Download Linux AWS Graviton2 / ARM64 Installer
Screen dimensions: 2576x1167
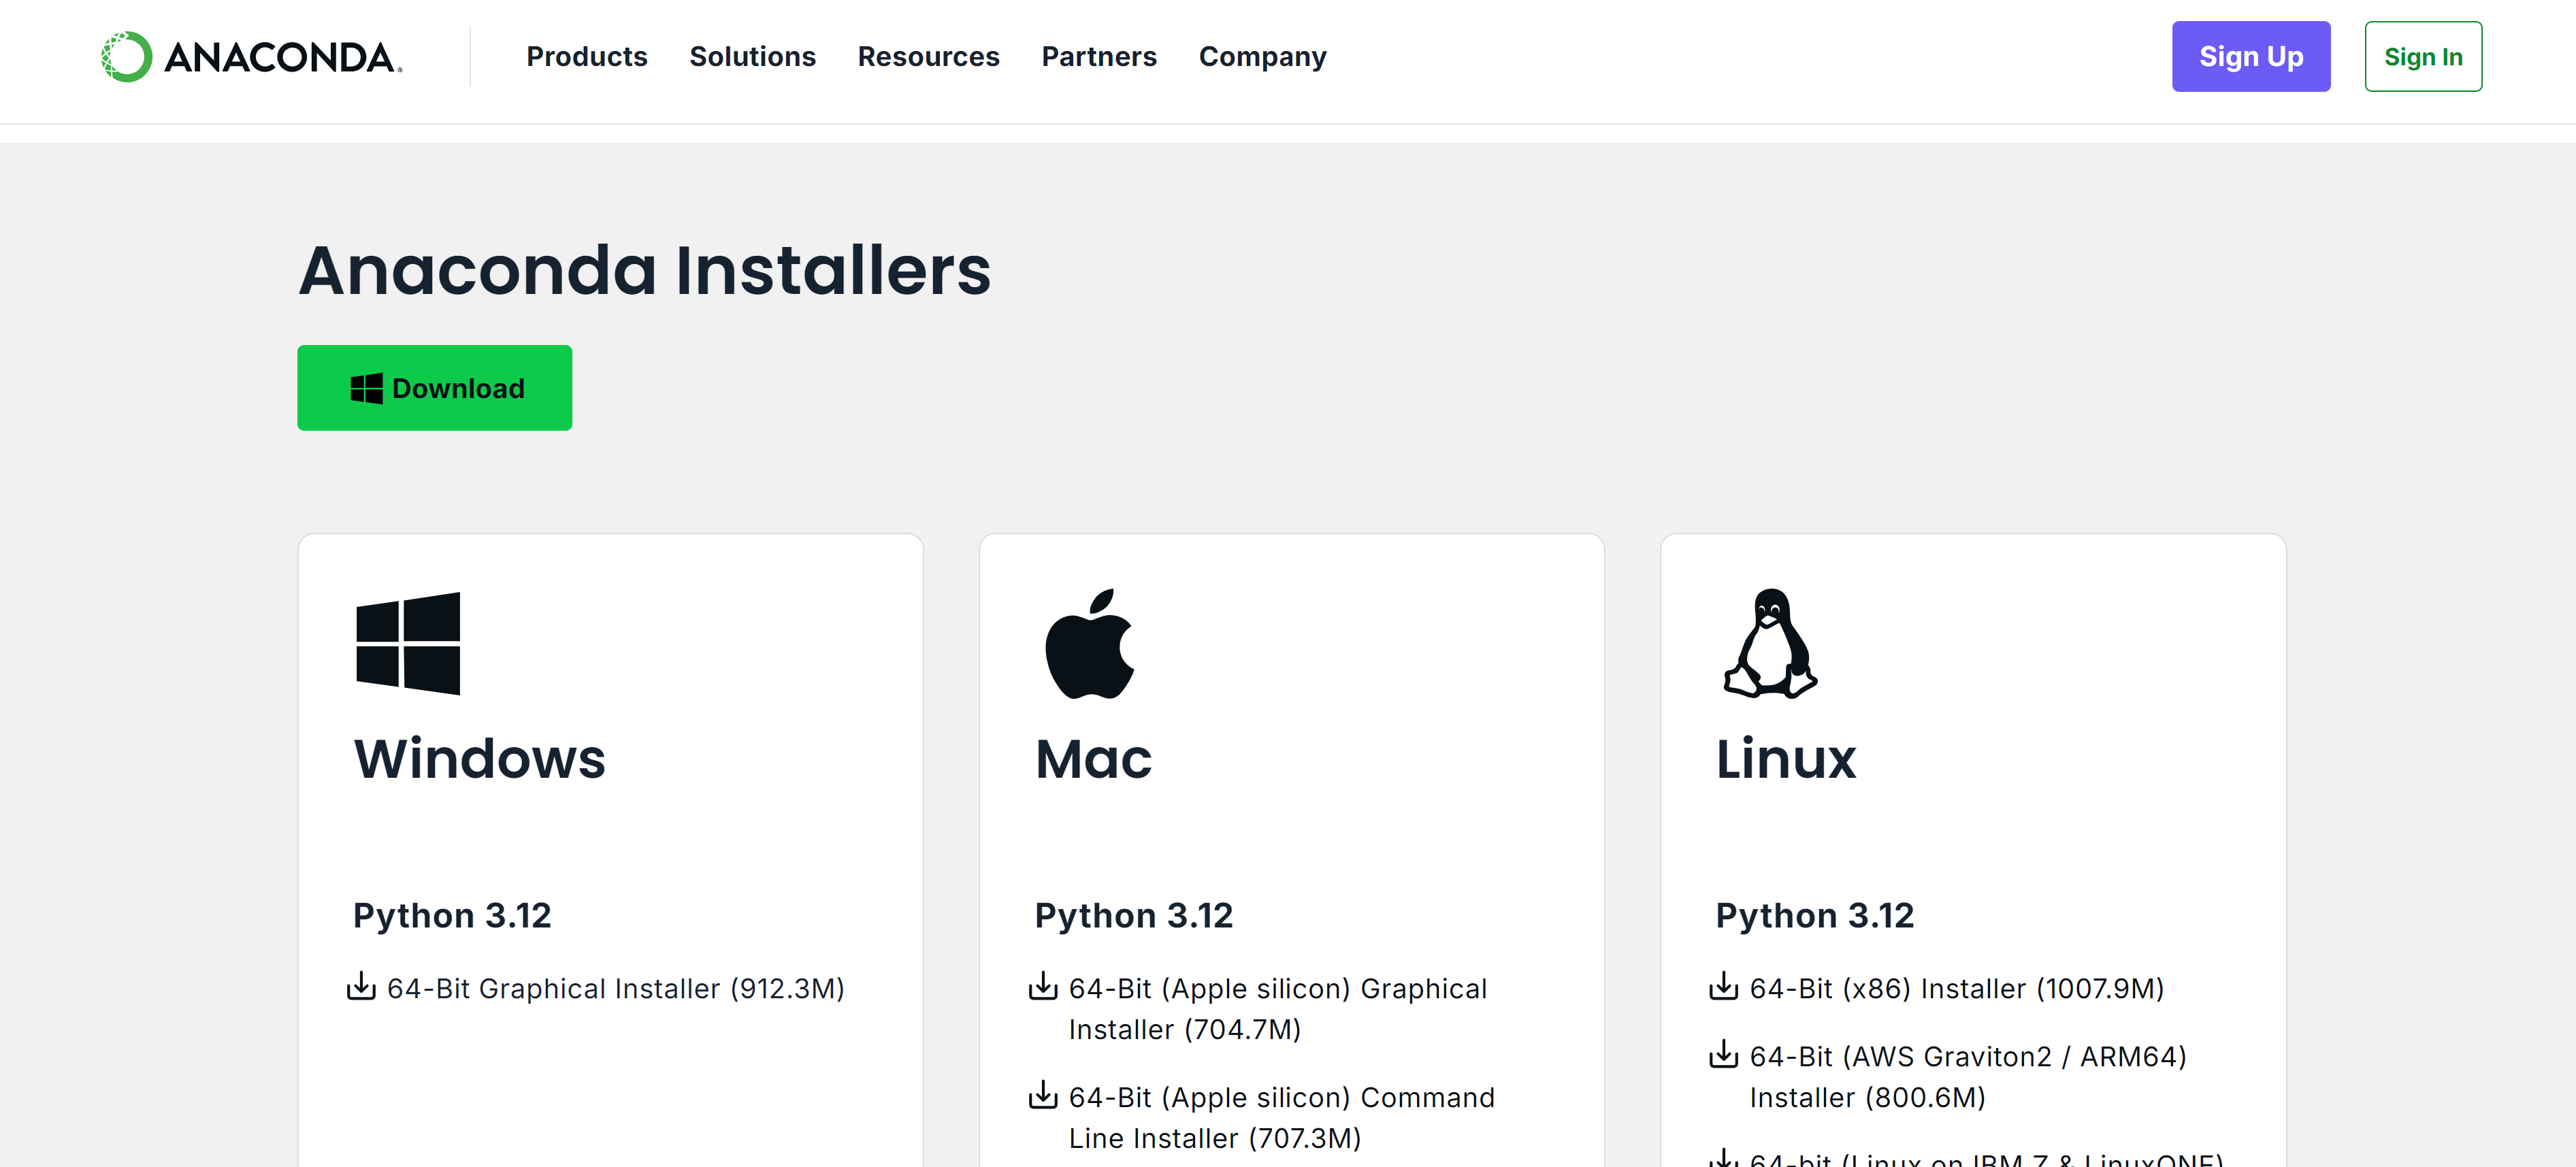pyautogui.click(x=1968, y=1076)
